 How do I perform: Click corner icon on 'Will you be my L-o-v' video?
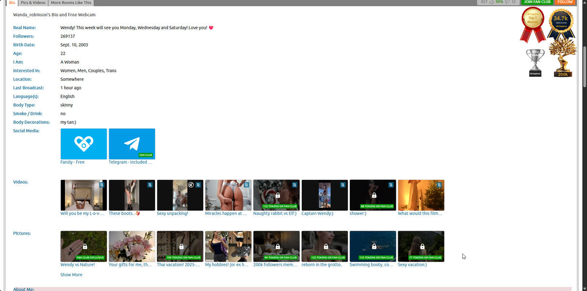(x=102, y=185)
